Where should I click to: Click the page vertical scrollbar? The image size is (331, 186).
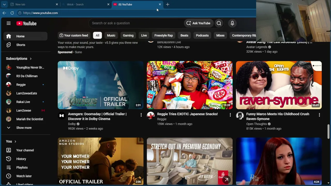coord(329,132)
